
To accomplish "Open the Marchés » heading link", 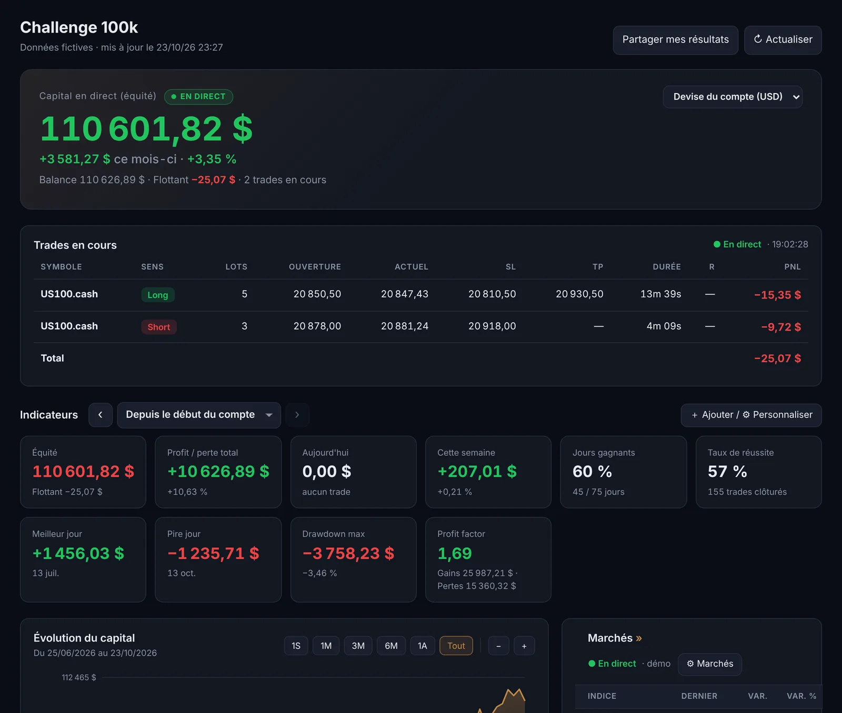I will (x=615, y=638).
